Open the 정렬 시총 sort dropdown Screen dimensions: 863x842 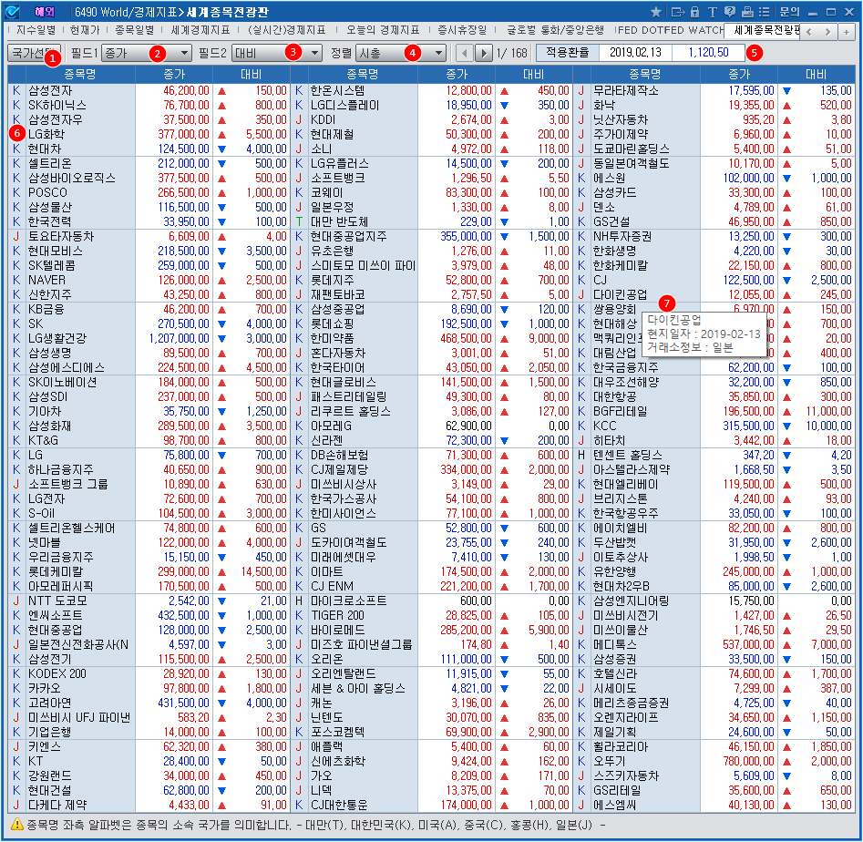point(400,53)
